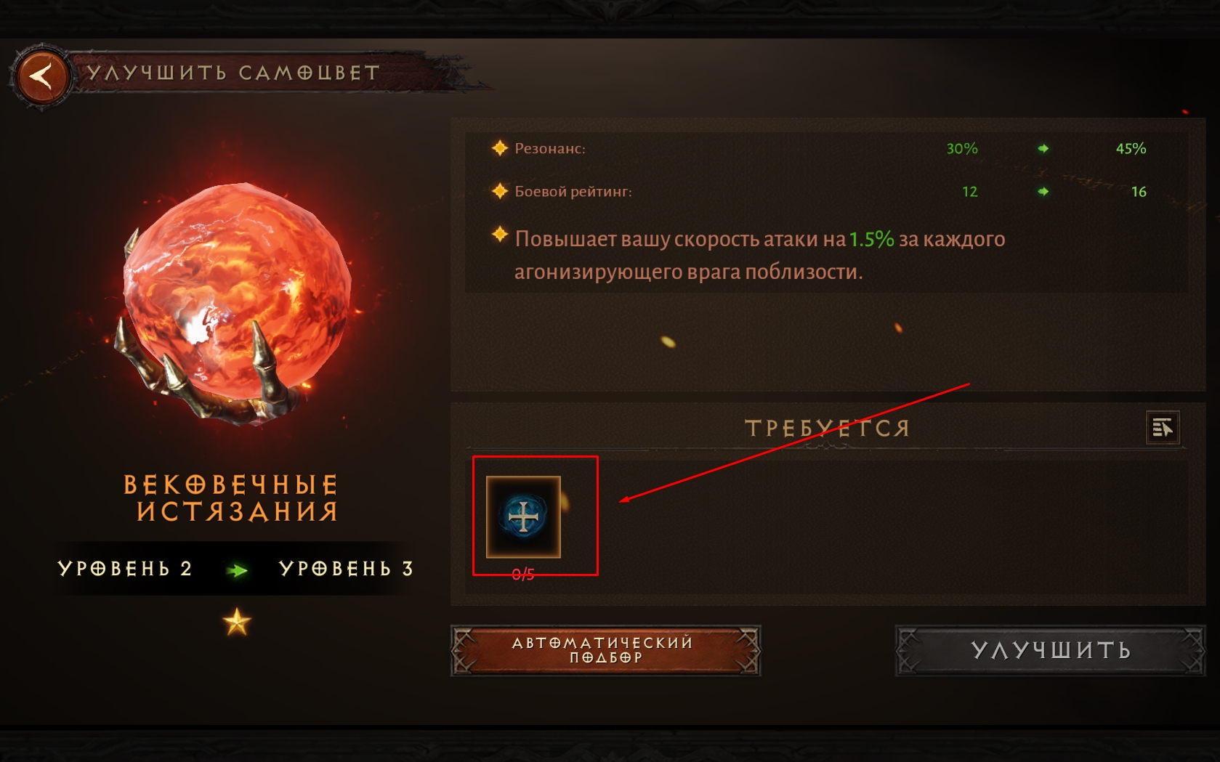Click the 45% resonance value

tap(1131, 148)
